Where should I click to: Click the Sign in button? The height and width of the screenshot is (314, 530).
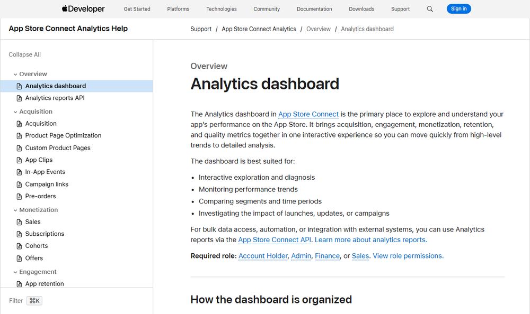458,9
